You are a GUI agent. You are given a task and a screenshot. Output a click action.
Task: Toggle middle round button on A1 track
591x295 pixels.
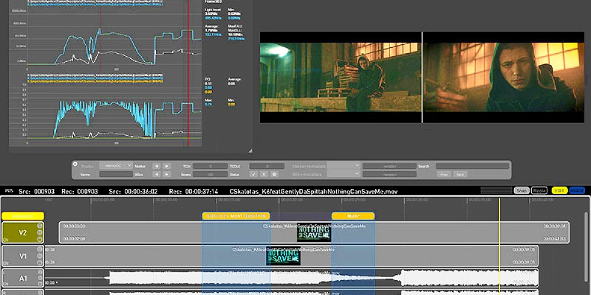pos(39,278)
